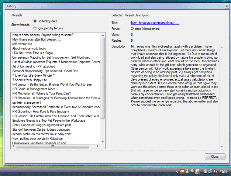Click the muted volume speaker icon

(216, 171)
